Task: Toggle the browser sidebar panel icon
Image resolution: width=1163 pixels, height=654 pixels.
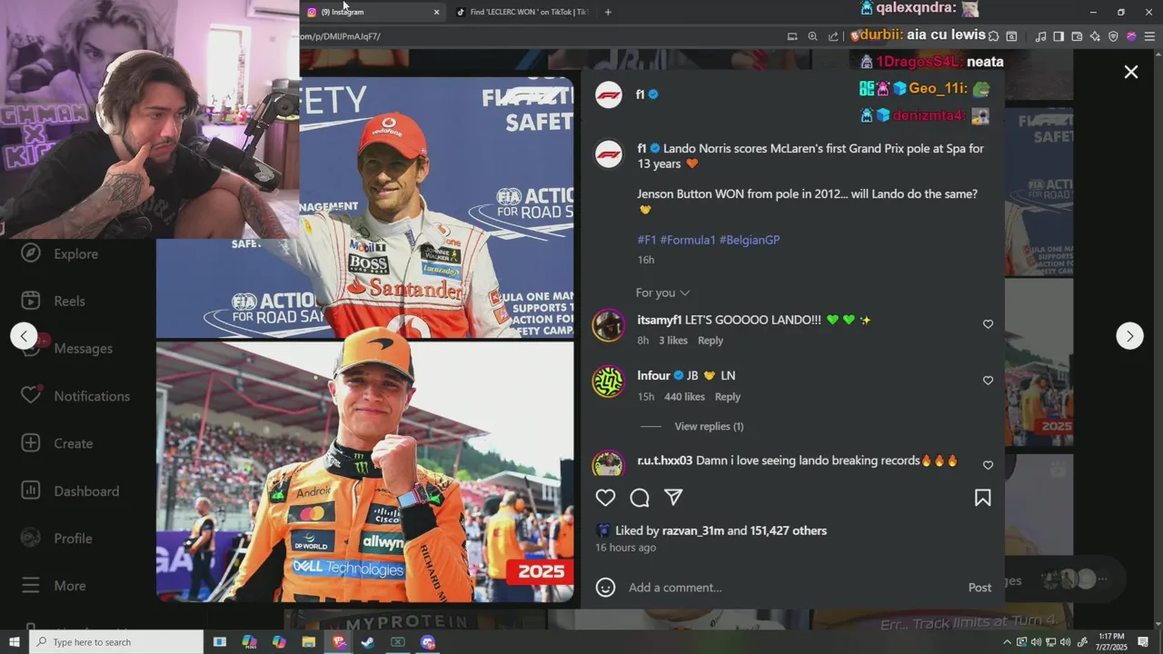Action: click(x=1059, y=36)
